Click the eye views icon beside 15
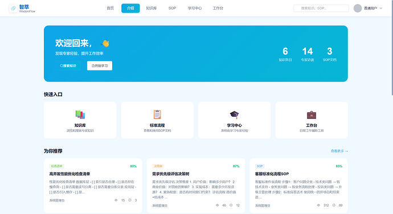The height and width of the screenshot is (214, 393). (116, 200)
